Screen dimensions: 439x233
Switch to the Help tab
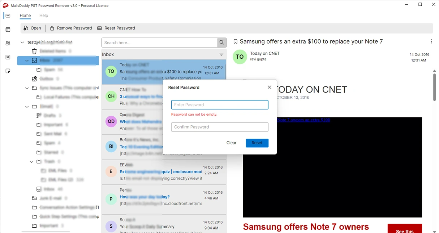[x=44, y=15]
